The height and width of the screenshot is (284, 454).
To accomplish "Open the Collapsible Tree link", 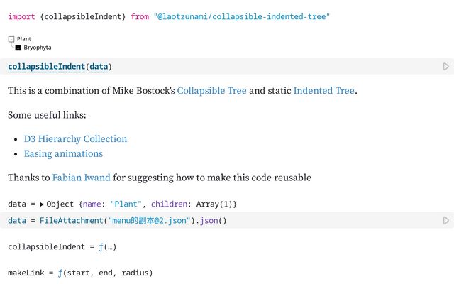I will point(211,91).
